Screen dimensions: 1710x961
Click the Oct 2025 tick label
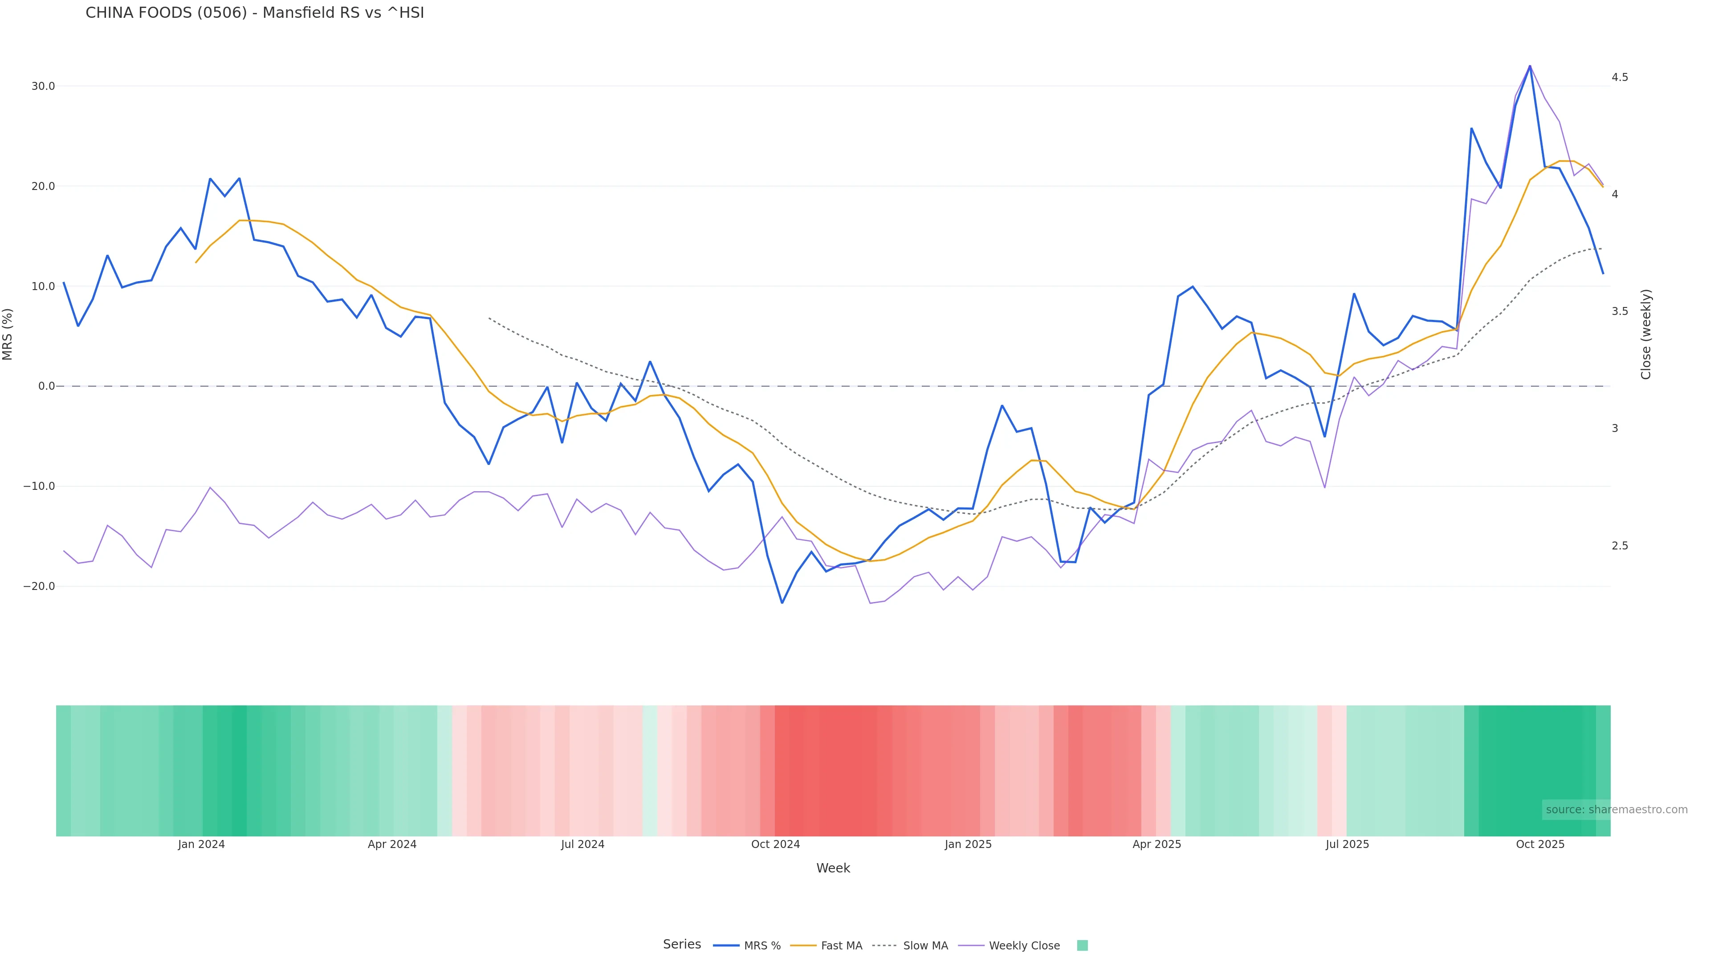tap(1540, 844)
